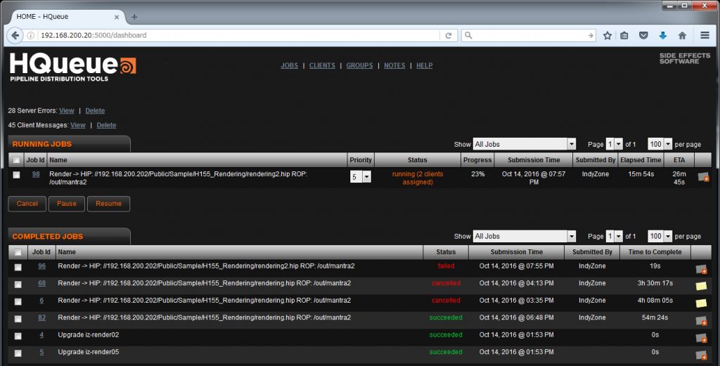Viewport: 720px width, 366px height.
Task: Click the add-note icon for running job 98
Action: [702, 178]
